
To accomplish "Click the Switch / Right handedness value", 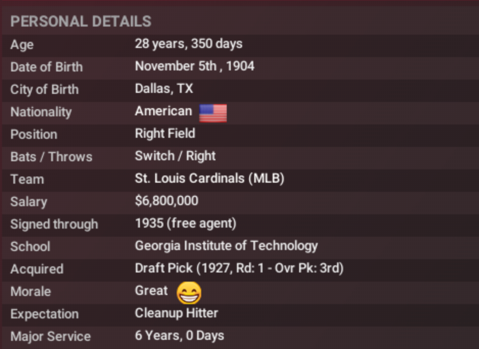I will click(x=175, y=156).
